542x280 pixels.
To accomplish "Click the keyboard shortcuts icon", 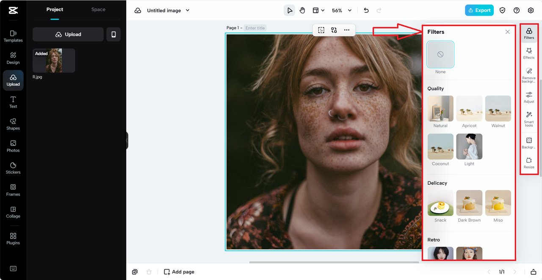I will (x=13, y=269).
